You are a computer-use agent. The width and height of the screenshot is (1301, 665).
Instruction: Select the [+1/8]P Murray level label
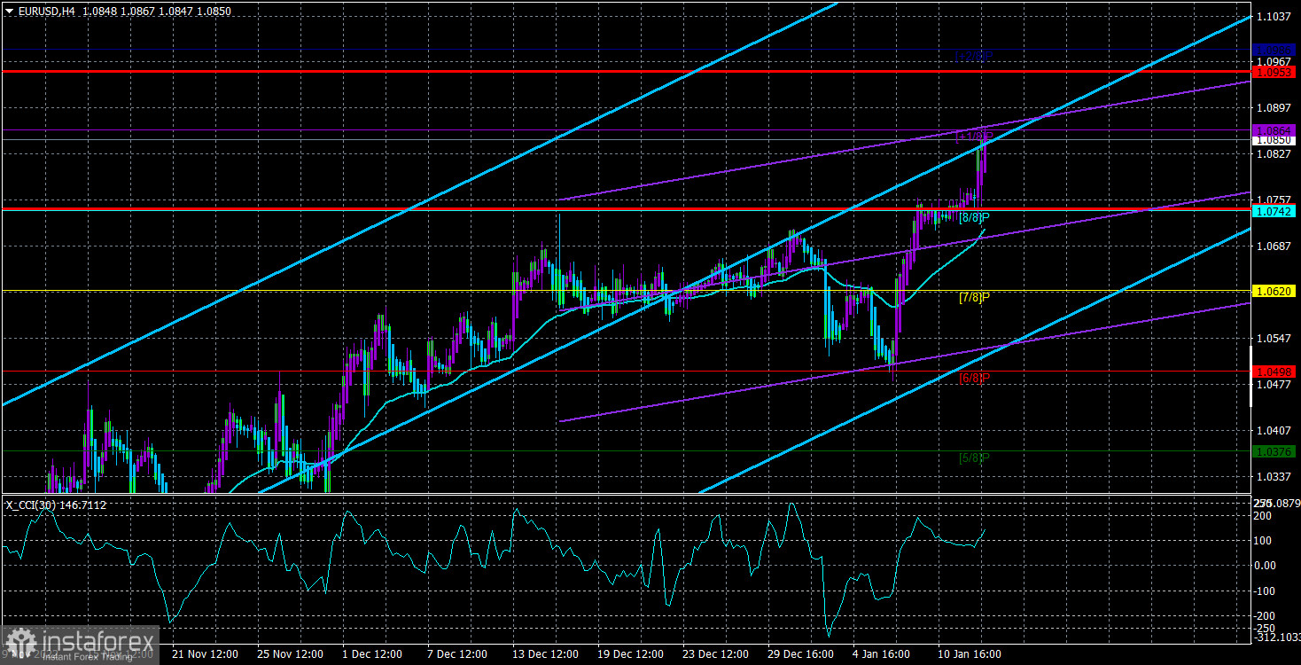[973, 137]
